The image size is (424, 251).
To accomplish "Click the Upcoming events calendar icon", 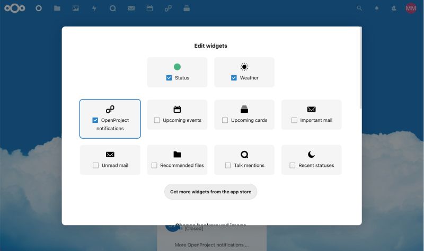I will pyautogui.click(x=177, y=109).
